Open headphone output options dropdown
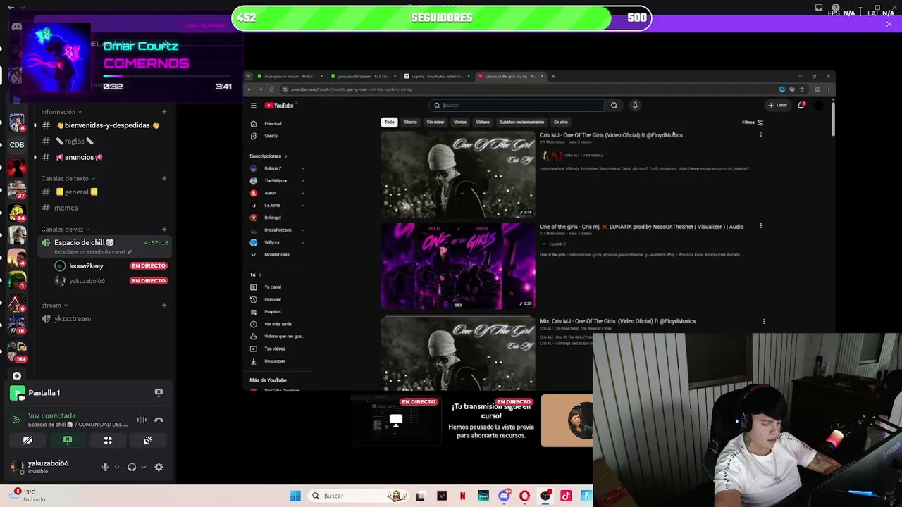 pos(144,467)
